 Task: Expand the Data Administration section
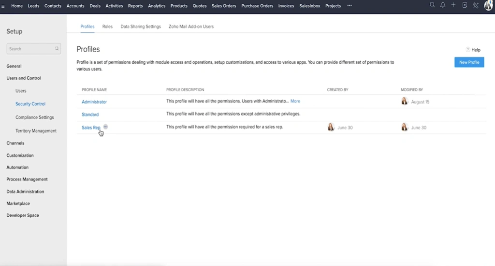25,192
